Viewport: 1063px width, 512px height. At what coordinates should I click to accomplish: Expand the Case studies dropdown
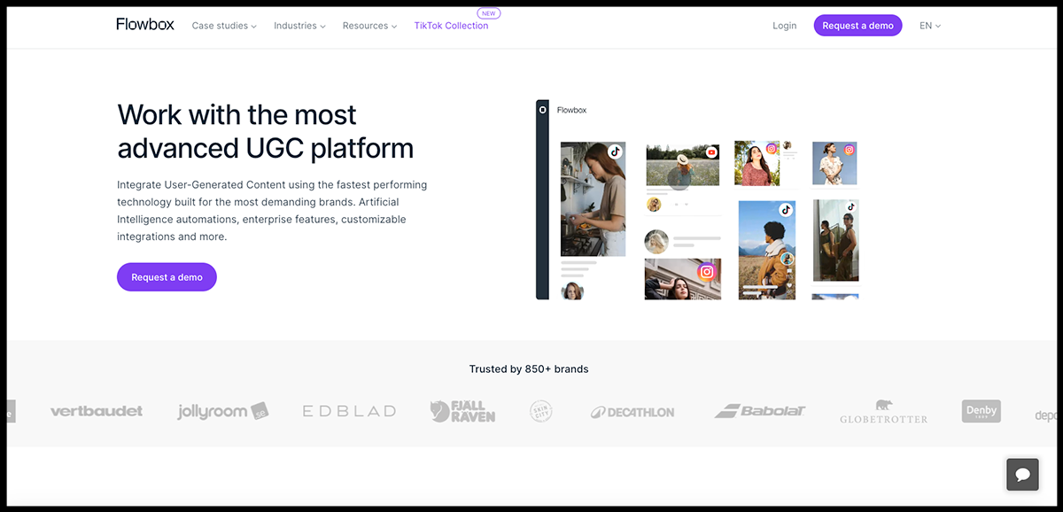click(224, 26)
